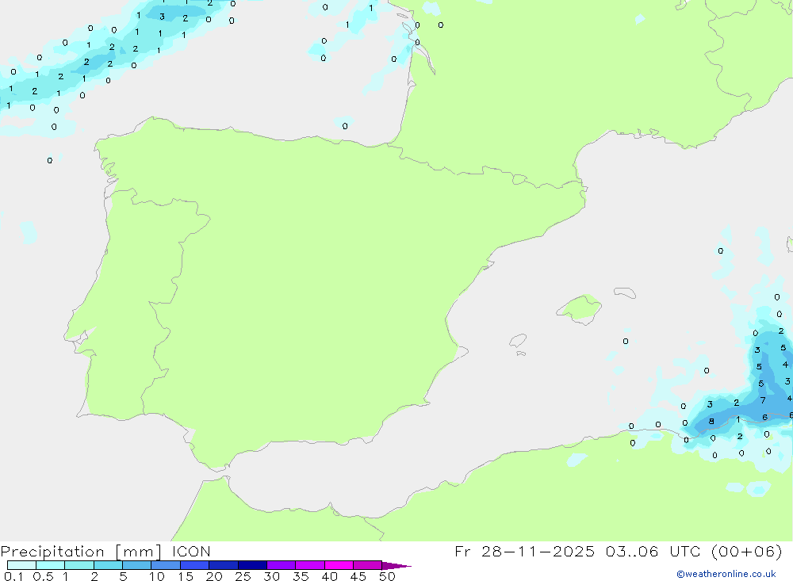
Task: Select the 30–35 mm purple legend swatch
Action: pyautogui.click(x=282, y=565)
